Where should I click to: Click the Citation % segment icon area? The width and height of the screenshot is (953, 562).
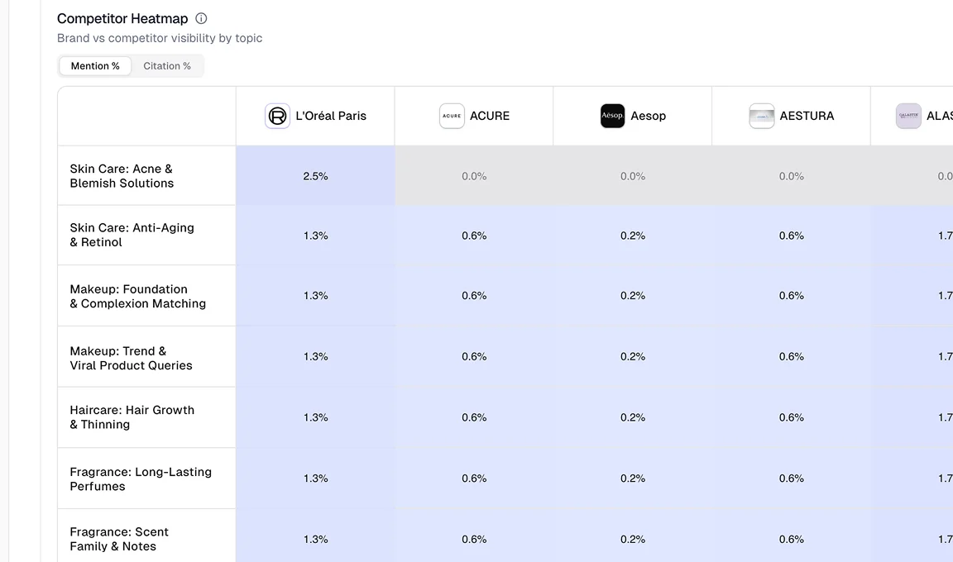(167, 65)
